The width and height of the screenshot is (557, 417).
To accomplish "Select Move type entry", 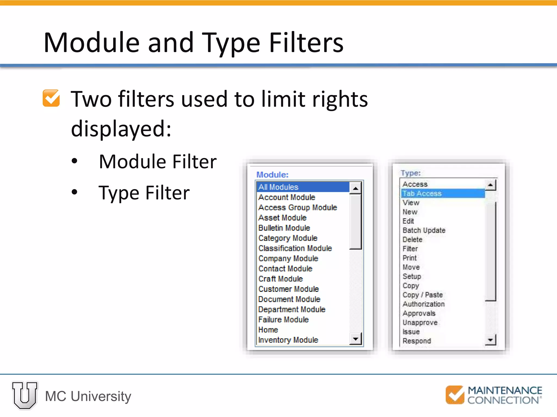I will (x=443, y=267).
